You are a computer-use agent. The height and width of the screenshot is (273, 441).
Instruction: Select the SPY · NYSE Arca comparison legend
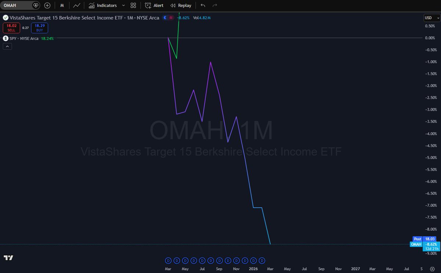click(x=24, y=38)
